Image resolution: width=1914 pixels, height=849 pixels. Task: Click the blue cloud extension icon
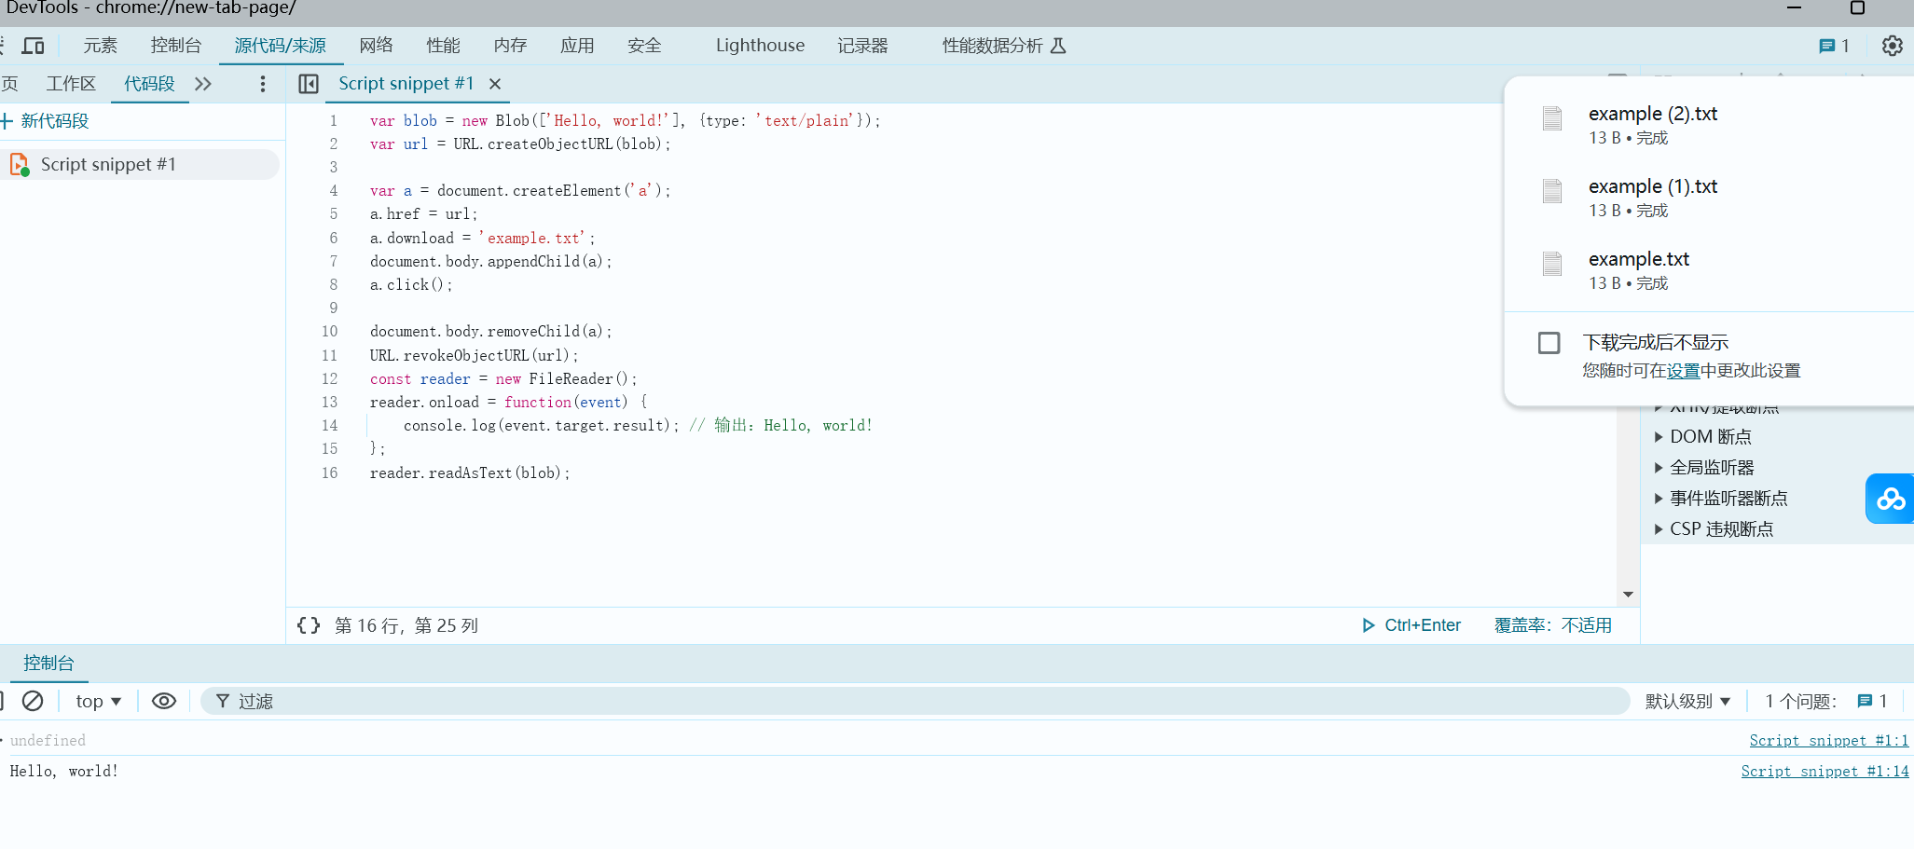tap(1891, 499)
